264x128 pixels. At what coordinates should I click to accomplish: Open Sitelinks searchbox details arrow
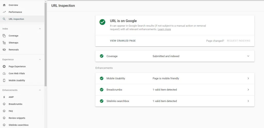point(248,101)
